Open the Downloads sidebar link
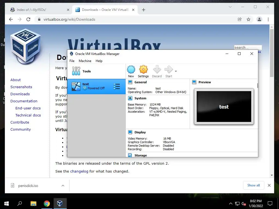This screenshot has width=279, height=209. 20,94
